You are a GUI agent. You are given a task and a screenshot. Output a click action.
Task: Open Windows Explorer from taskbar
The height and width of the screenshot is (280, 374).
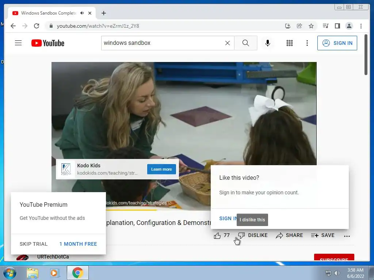pyautogui.click(x=33, y=273)
